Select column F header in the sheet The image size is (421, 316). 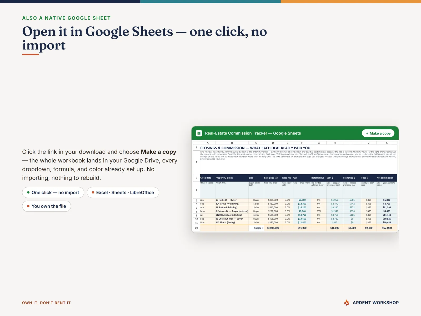[302, 143]
